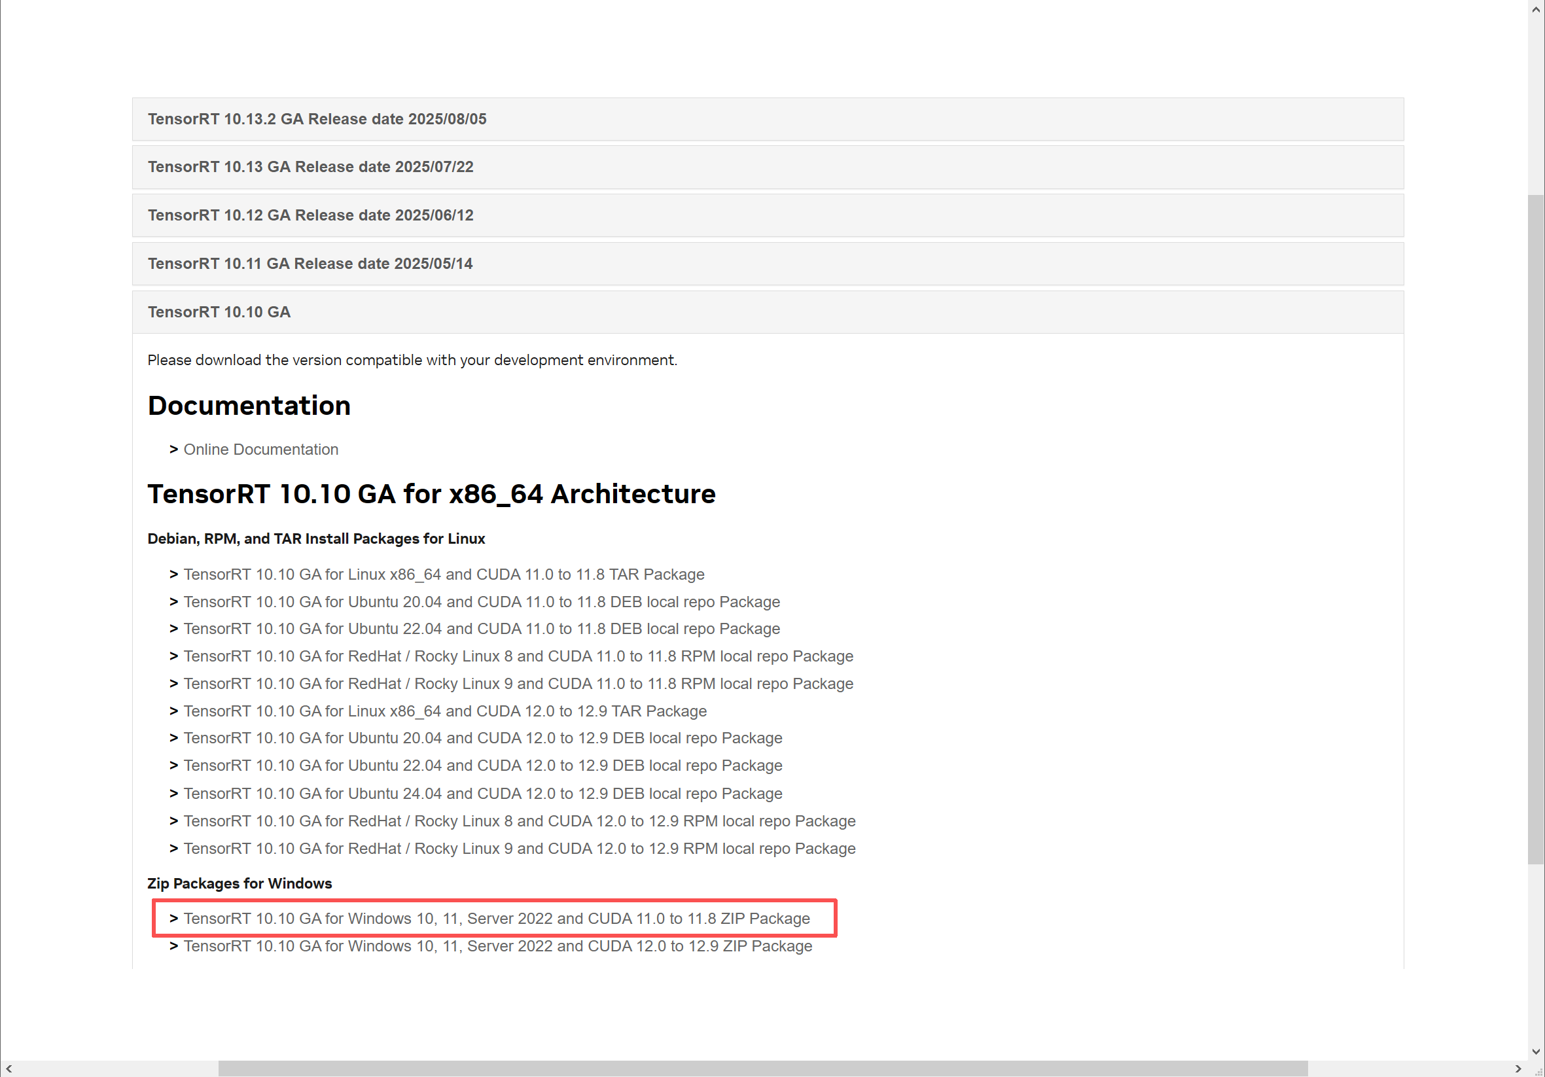
Task: Expand TensorRT 10.13 GA release section
Action: point(768,167)
